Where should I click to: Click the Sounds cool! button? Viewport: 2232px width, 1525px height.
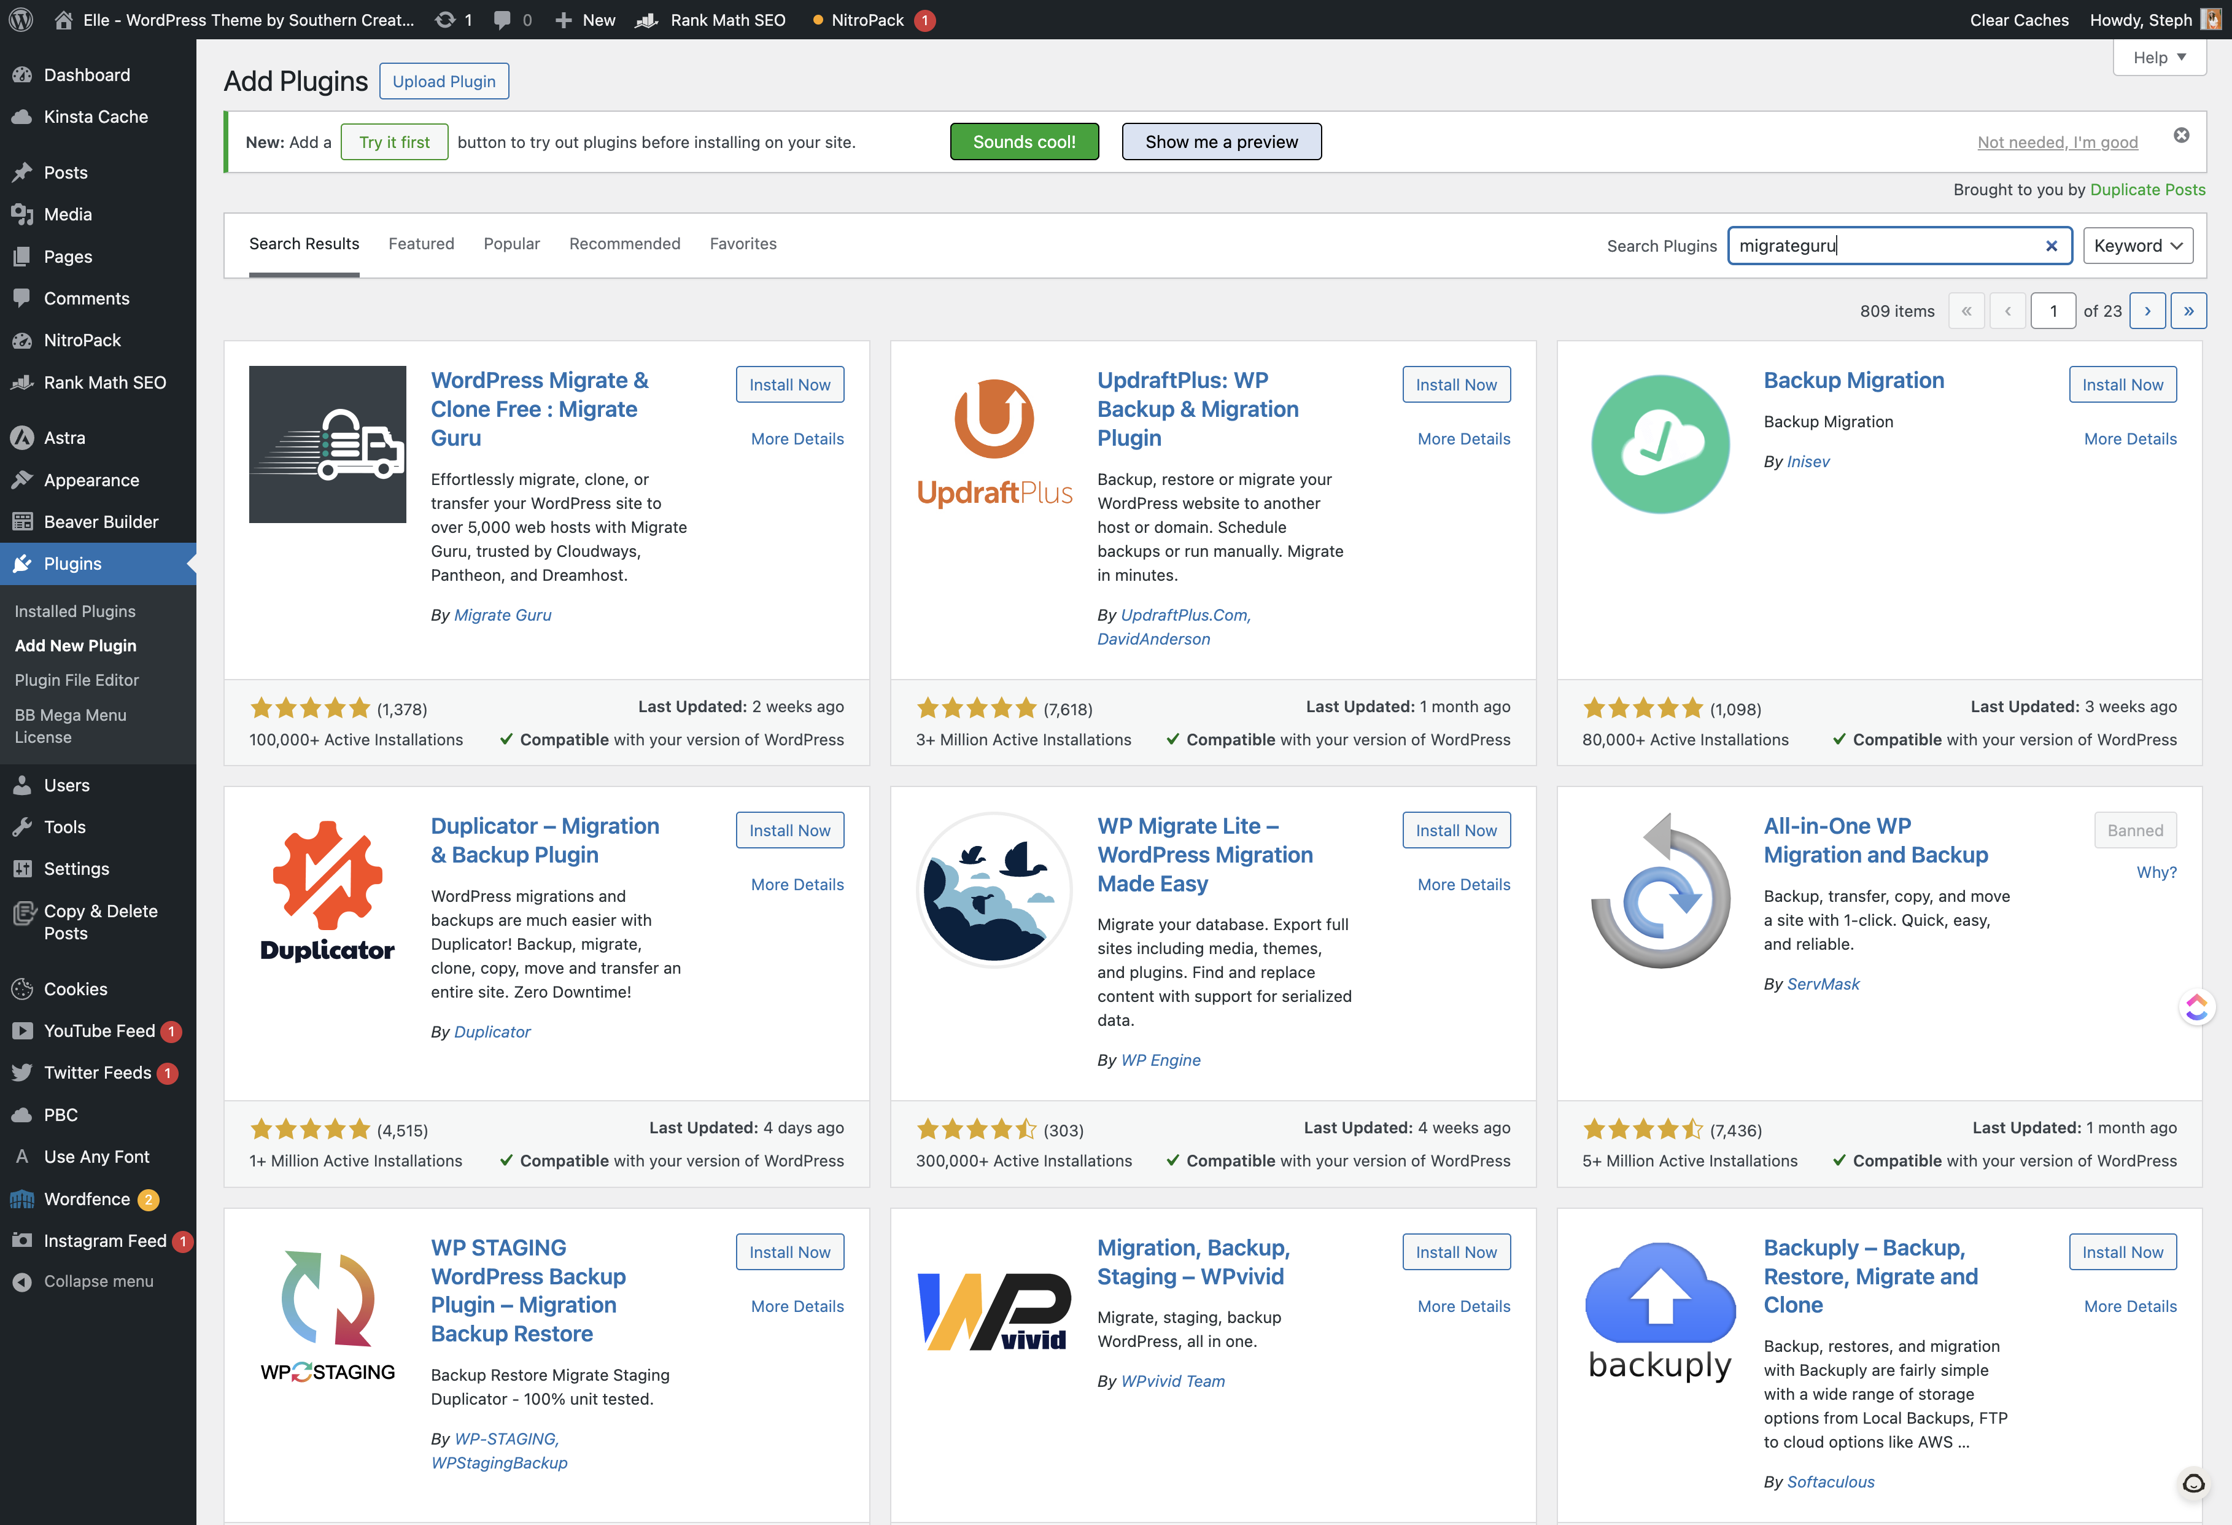1024,142
